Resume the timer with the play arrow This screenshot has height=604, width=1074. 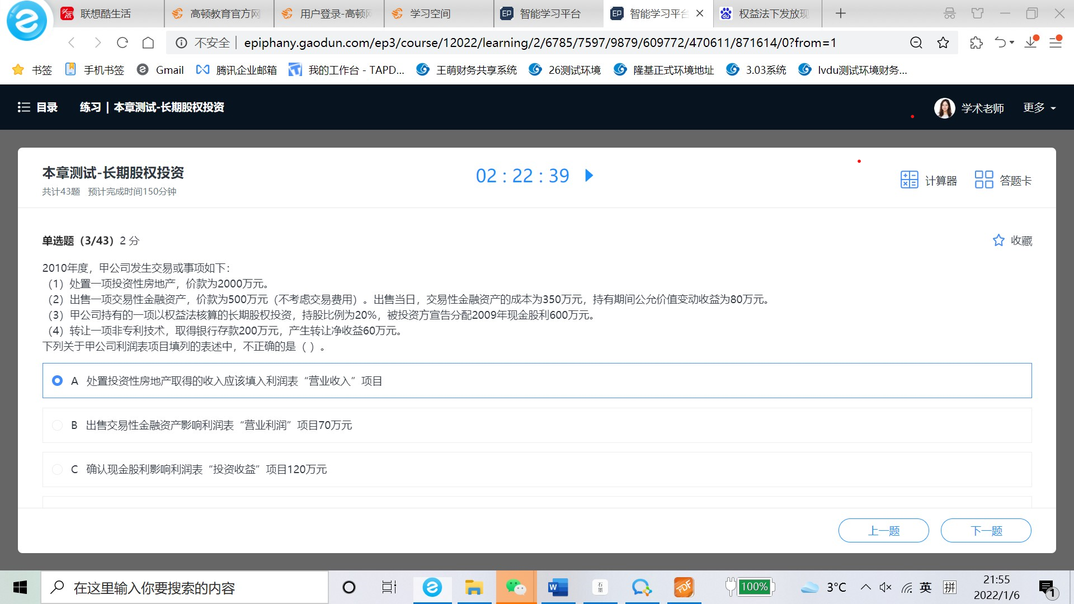[x=588, y=176]
